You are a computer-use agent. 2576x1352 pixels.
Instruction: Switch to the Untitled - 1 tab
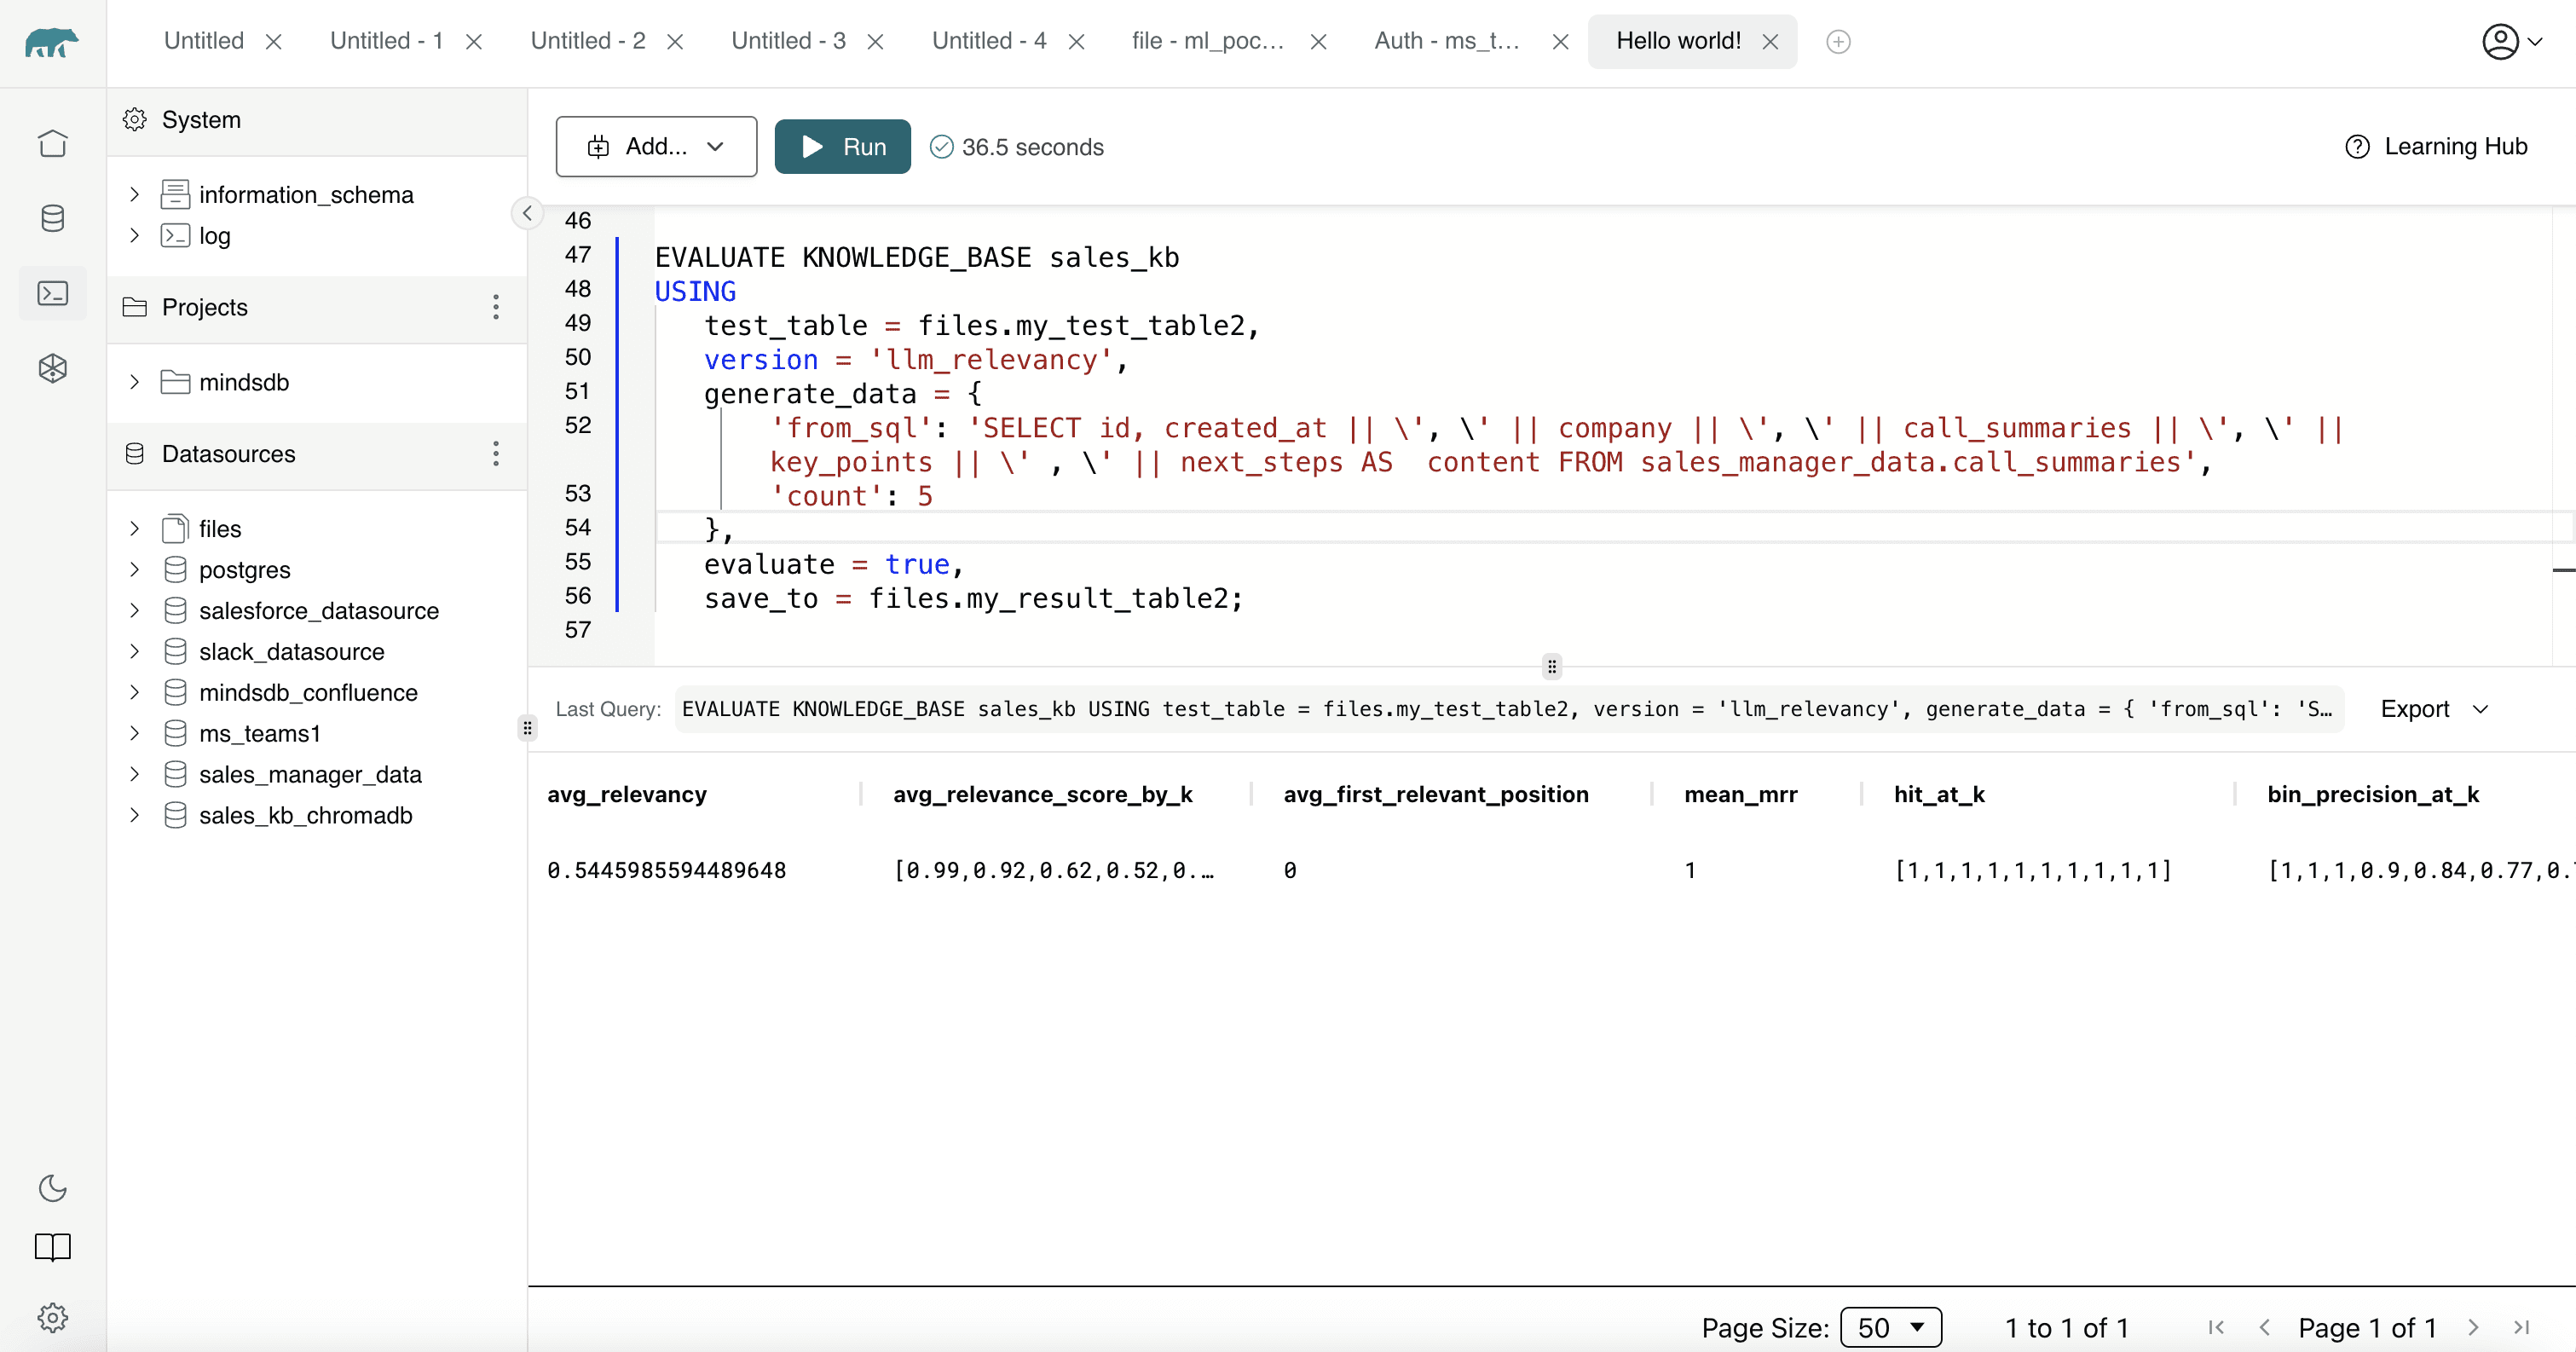click(386, 41)
